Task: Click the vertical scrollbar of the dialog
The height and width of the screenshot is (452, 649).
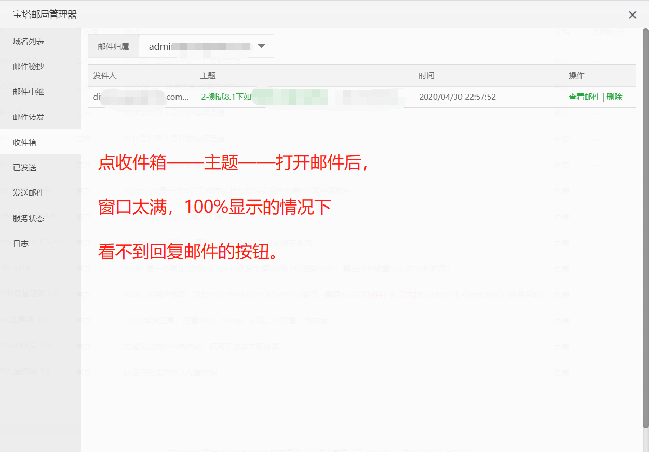Action: pos(646,228)
